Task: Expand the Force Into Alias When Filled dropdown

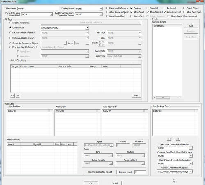Action: (51, 14)
